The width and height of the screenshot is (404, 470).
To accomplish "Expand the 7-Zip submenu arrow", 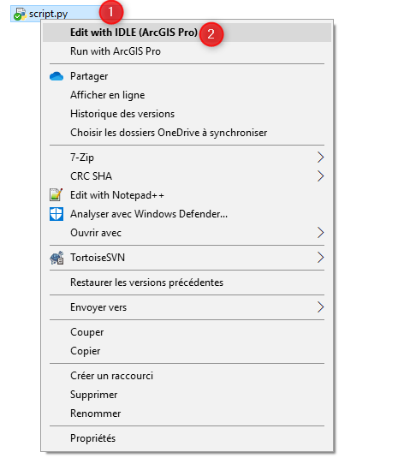I will 320,158.
